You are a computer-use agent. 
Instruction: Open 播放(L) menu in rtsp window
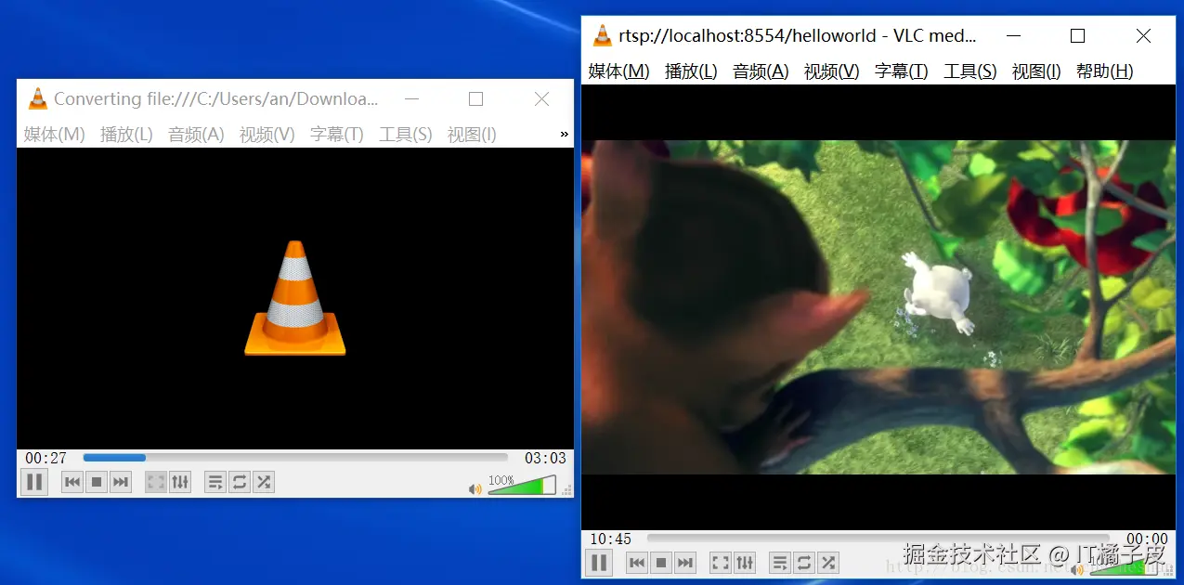pyautogui.click(x=691, y=71)
